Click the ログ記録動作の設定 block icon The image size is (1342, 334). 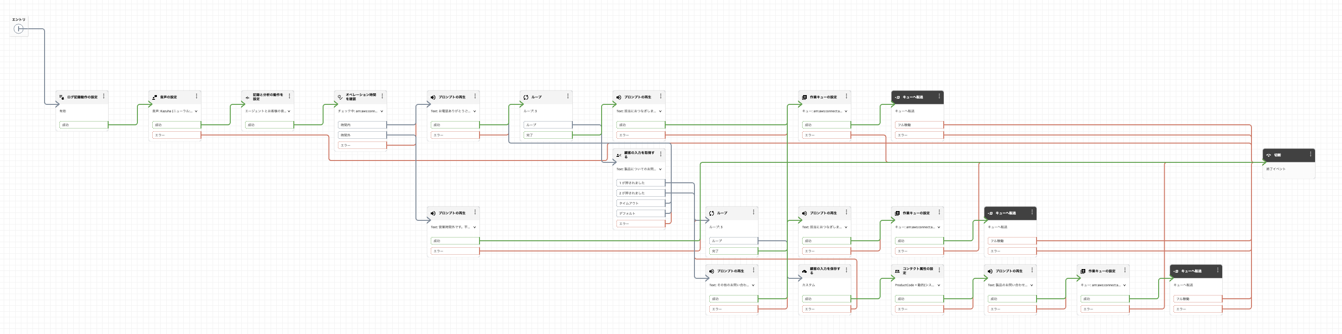pyautogui.click(x=61, y=97)
